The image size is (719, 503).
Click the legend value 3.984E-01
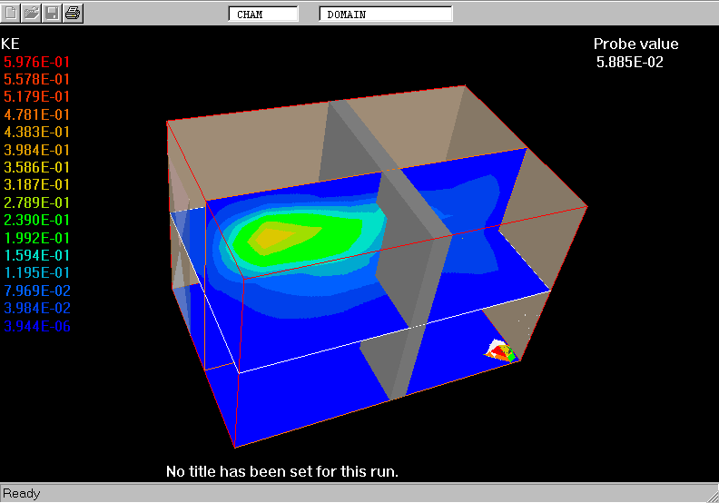point(37,150)
